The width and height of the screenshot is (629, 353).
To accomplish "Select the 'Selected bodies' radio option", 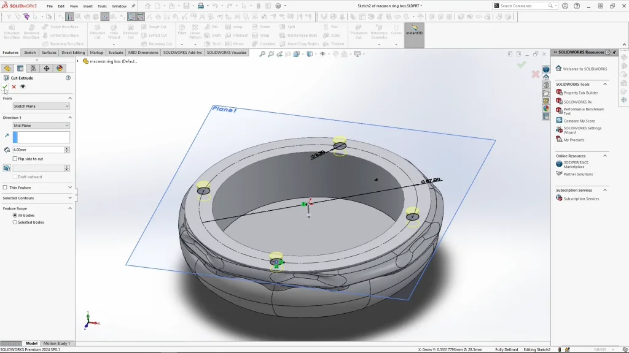I will 15,222.
